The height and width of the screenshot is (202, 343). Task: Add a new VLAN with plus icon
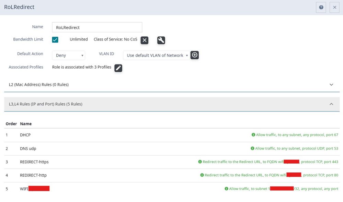pos(195,55)
